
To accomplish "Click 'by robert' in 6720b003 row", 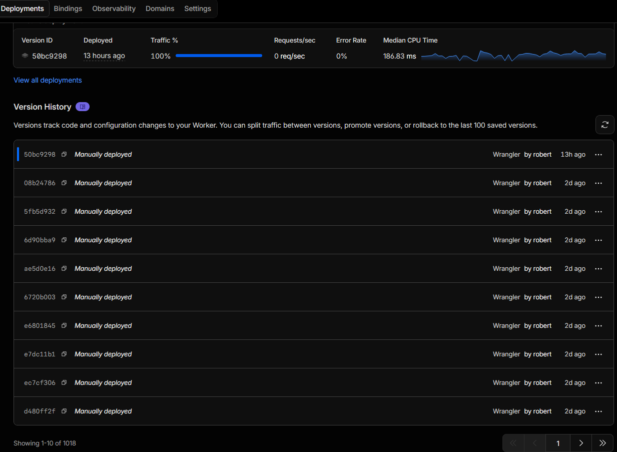I will (538, 297).
